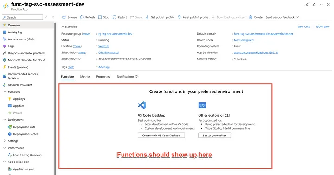Click Reset publish profile
This screenshot has width=334, height=175.
pyautogui.click(x=193, y=17)
